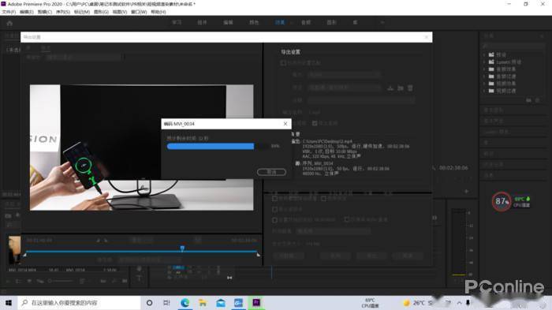
Task: Expand the Lumetri 预设 tree arrow
Action: click(x=484, y=62)
